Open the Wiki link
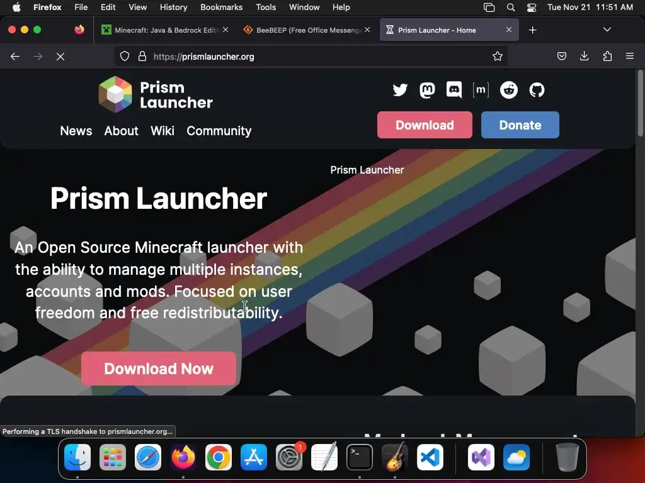The height and width of the screenshot is (483, 645). 163,131
